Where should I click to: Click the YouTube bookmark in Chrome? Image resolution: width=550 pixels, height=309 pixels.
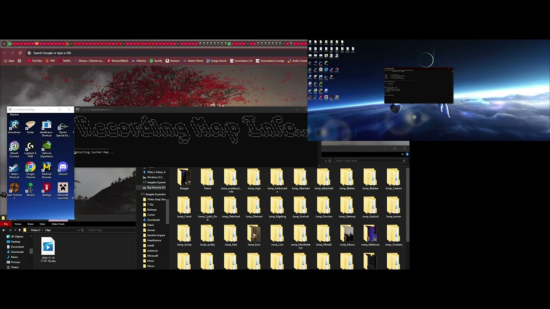[35, 61]
